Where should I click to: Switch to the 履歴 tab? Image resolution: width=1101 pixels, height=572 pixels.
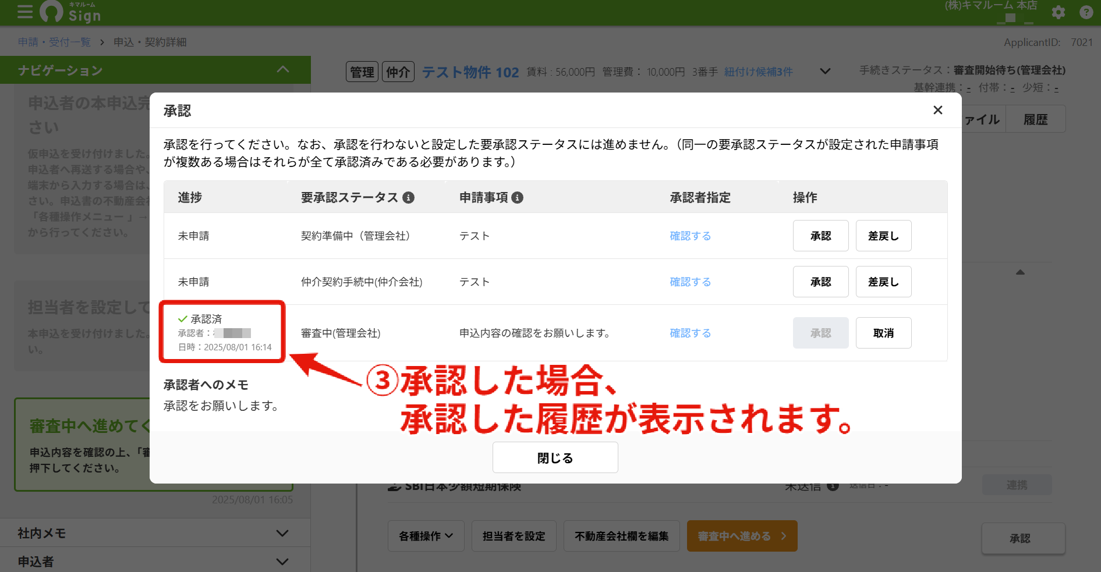pos(1035,119)
